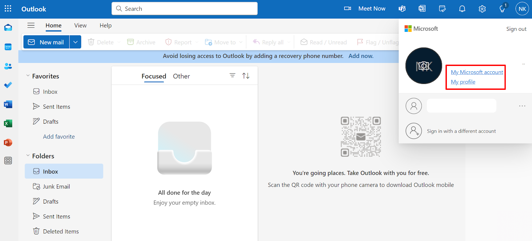
Task: Collapse the Folders section
Action: click(x=28, y=156)
